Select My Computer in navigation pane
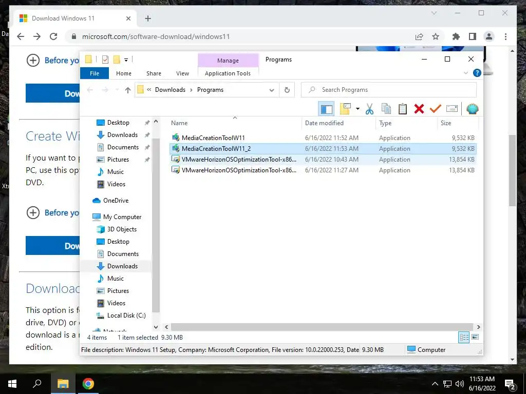Viewport: 526px width, 394px height. click(x=122, y=217)
